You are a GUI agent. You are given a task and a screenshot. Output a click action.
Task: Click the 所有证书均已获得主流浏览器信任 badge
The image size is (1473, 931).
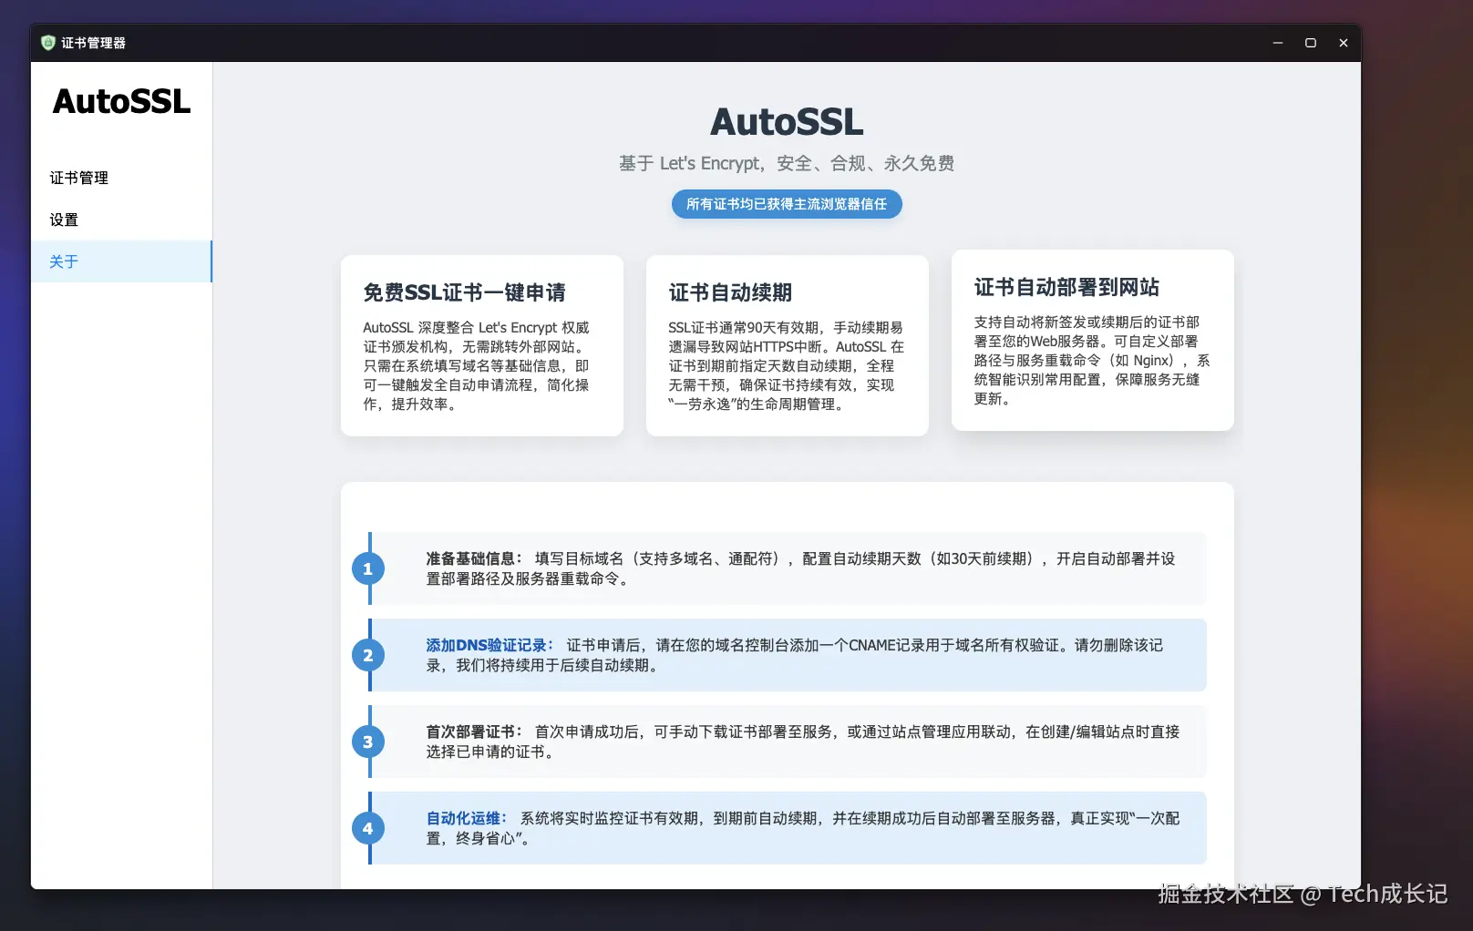pyautogui.click(x=786, y=204)
